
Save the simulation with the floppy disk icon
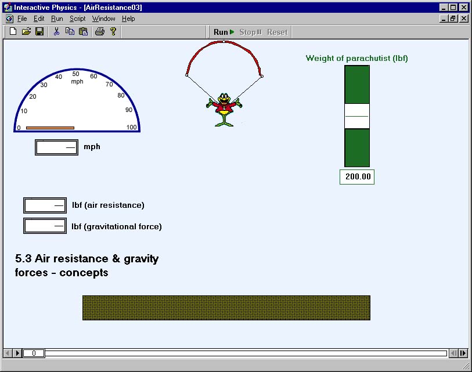click(39, 31)
